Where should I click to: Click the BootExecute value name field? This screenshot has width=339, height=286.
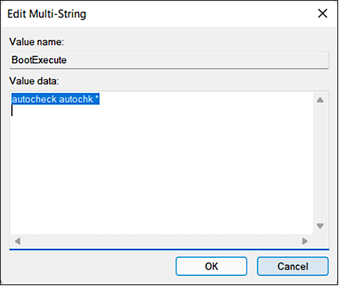[x=169, y=60]
